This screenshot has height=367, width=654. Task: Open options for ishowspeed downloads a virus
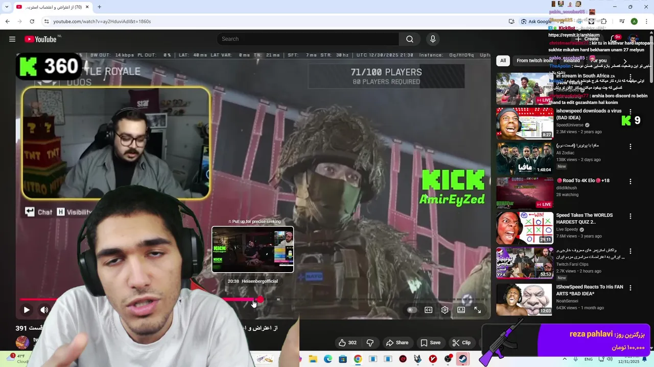click(630, 111)
